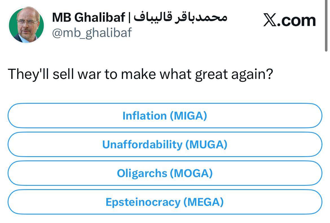
Task: Click the "(MEGA)" acronym label
Action: click(203, 202)
